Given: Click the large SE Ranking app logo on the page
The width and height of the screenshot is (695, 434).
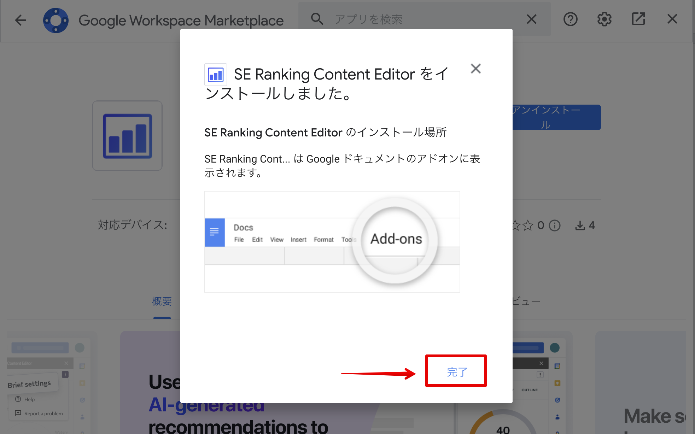Looking at the screenshot, I should [x=127, y=136].
